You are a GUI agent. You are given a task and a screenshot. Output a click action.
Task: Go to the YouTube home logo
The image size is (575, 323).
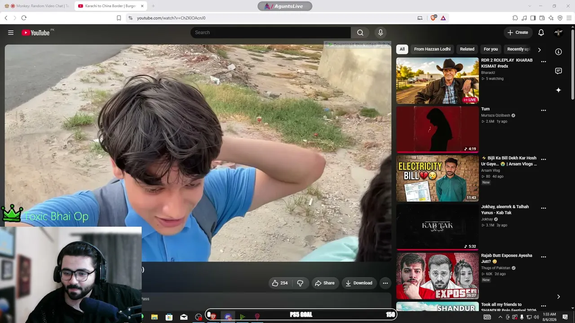click(x=36, y=32)
